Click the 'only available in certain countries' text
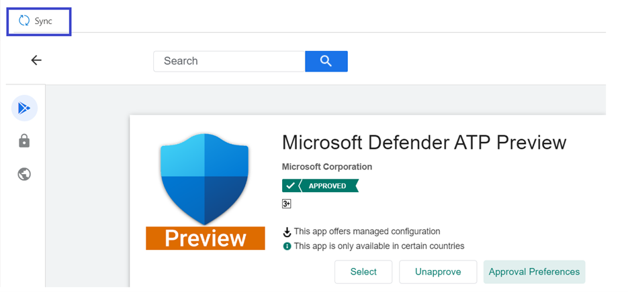 [379, 246]
